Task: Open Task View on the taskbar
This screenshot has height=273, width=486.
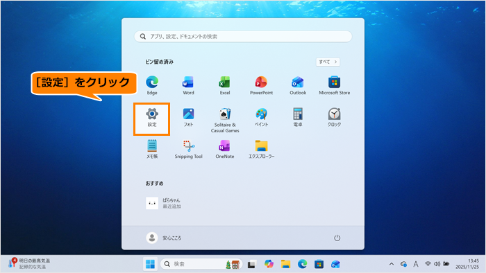Action: tap(251, 264)
